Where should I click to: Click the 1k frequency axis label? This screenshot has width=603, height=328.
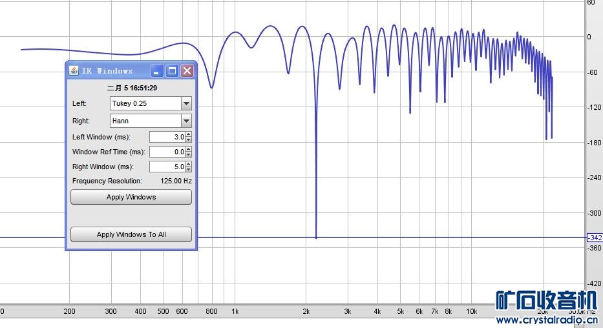pos(235,311)
